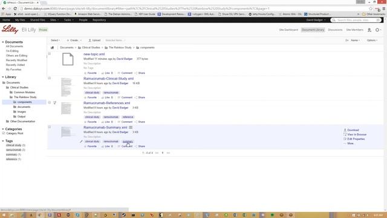Click the info icon next to Ramucirumab-Summary.xml title

[x=131, y=128]
